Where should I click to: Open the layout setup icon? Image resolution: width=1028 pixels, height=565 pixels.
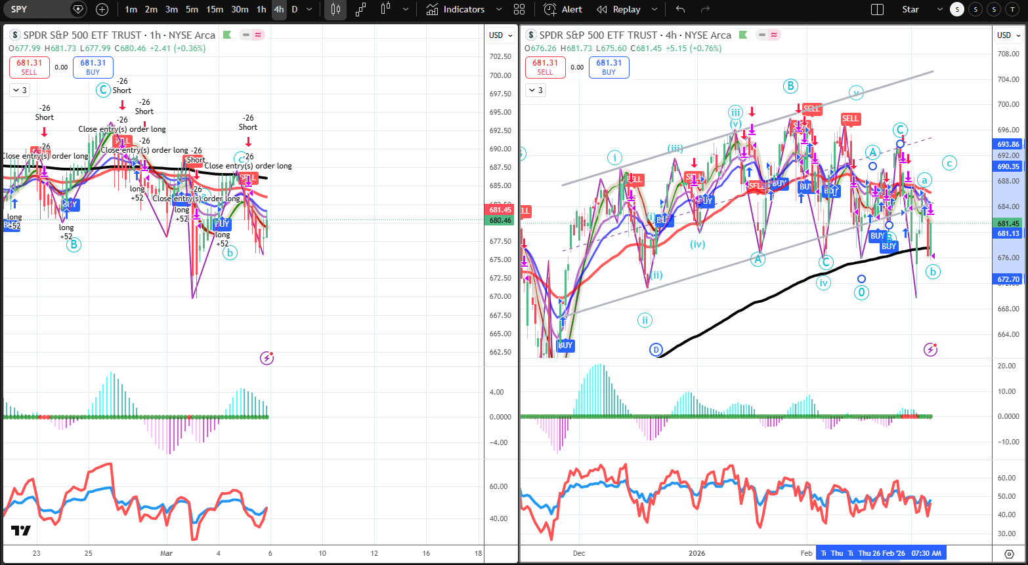click(x=877, y=9)
